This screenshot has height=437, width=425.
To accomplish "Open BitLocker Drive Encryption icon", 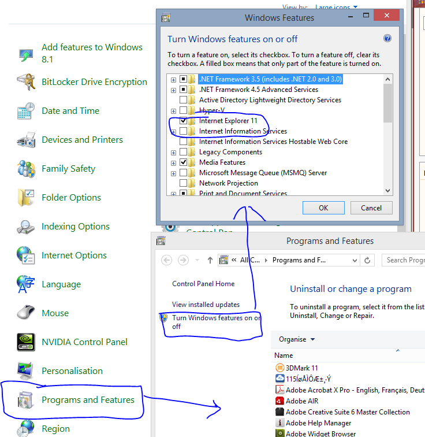I will coord(26,82).
